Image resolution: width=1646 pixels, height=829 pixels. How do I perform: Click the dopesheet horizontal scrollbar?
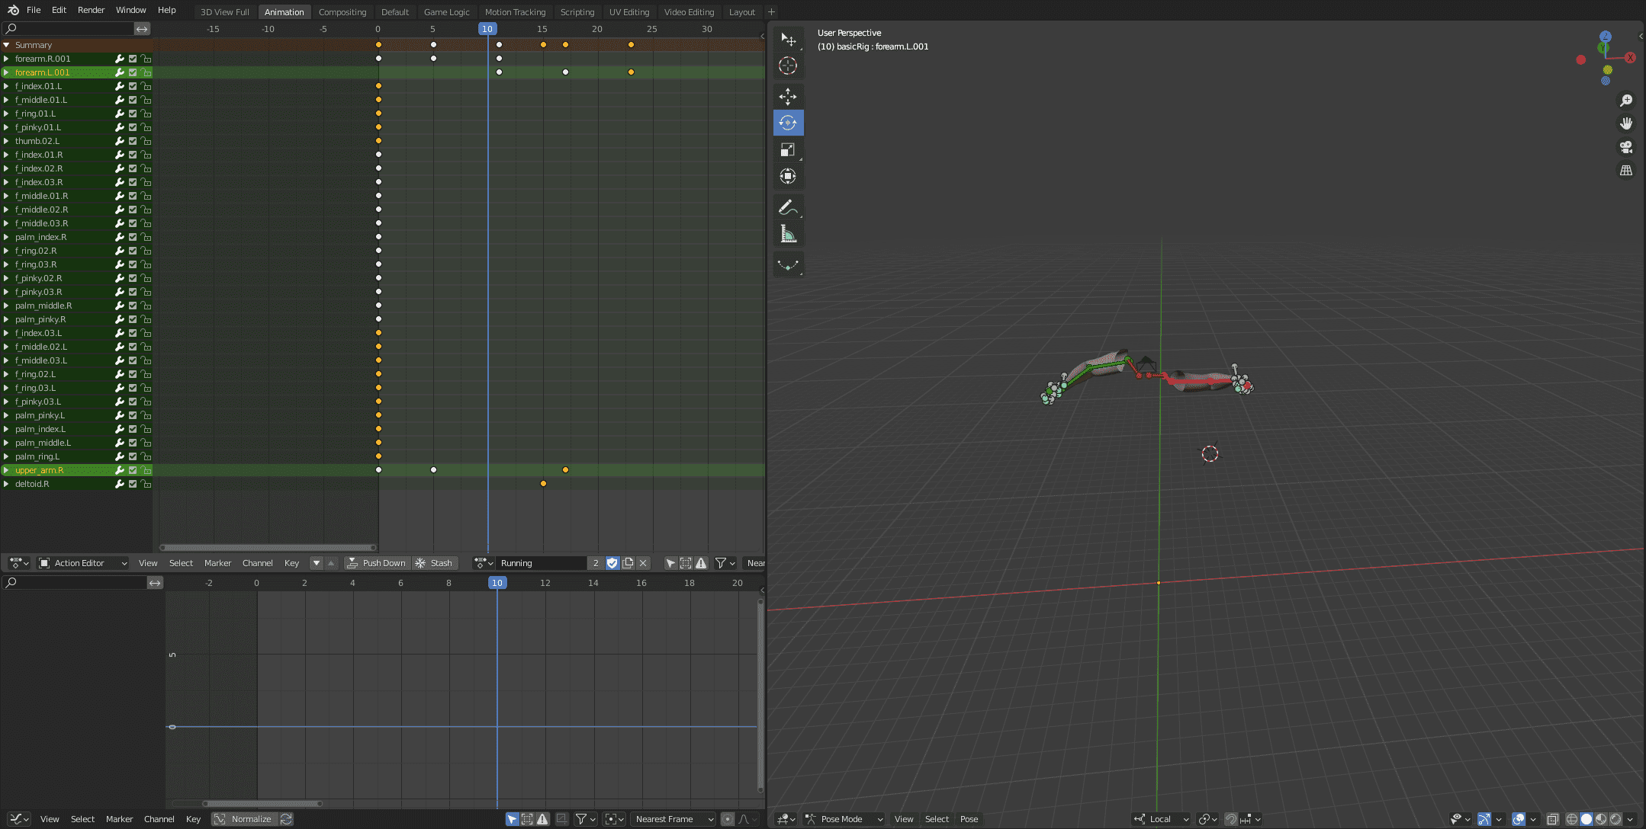(267, 547)
